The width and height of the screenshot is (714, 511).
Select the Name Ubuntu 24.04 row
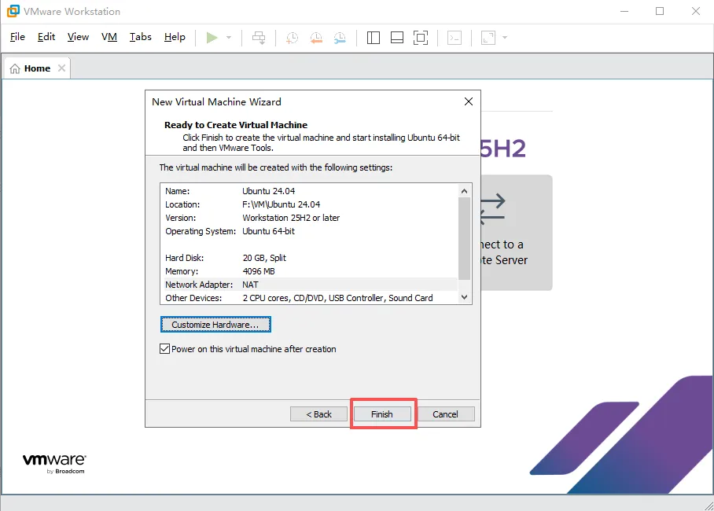point(309,191)
